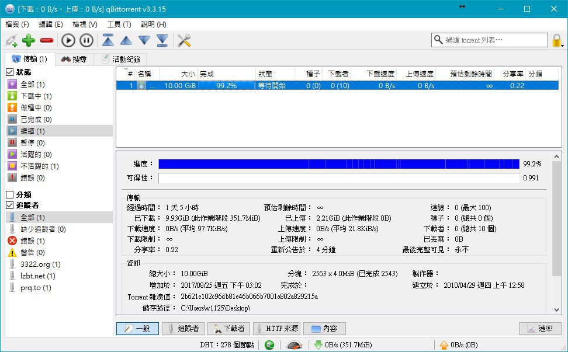This screenshot has height=352, width=568.
Task: Switch to the 搜尋 tab
Action: (74, 59)
